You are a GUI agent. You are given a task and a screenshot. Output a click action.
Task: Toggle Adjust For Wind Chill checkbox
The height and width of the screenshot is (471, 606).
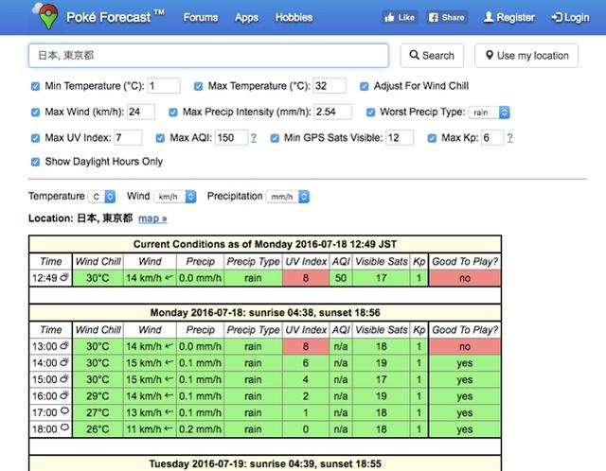pyautogui.click(x=365, y=86)
